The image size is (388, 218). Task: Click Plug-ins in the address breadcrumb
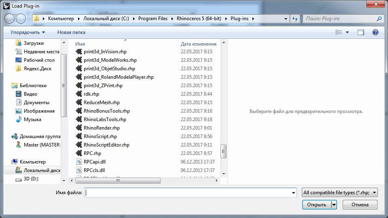[x=239, y=19]
